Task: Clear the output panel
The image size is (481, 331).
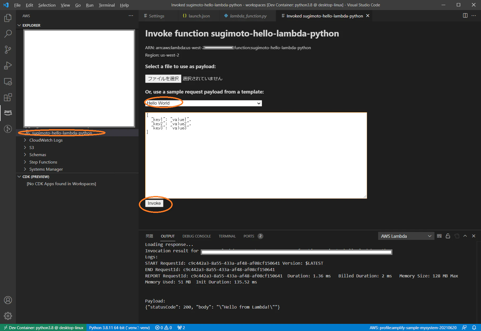Action: coord(439,236)
